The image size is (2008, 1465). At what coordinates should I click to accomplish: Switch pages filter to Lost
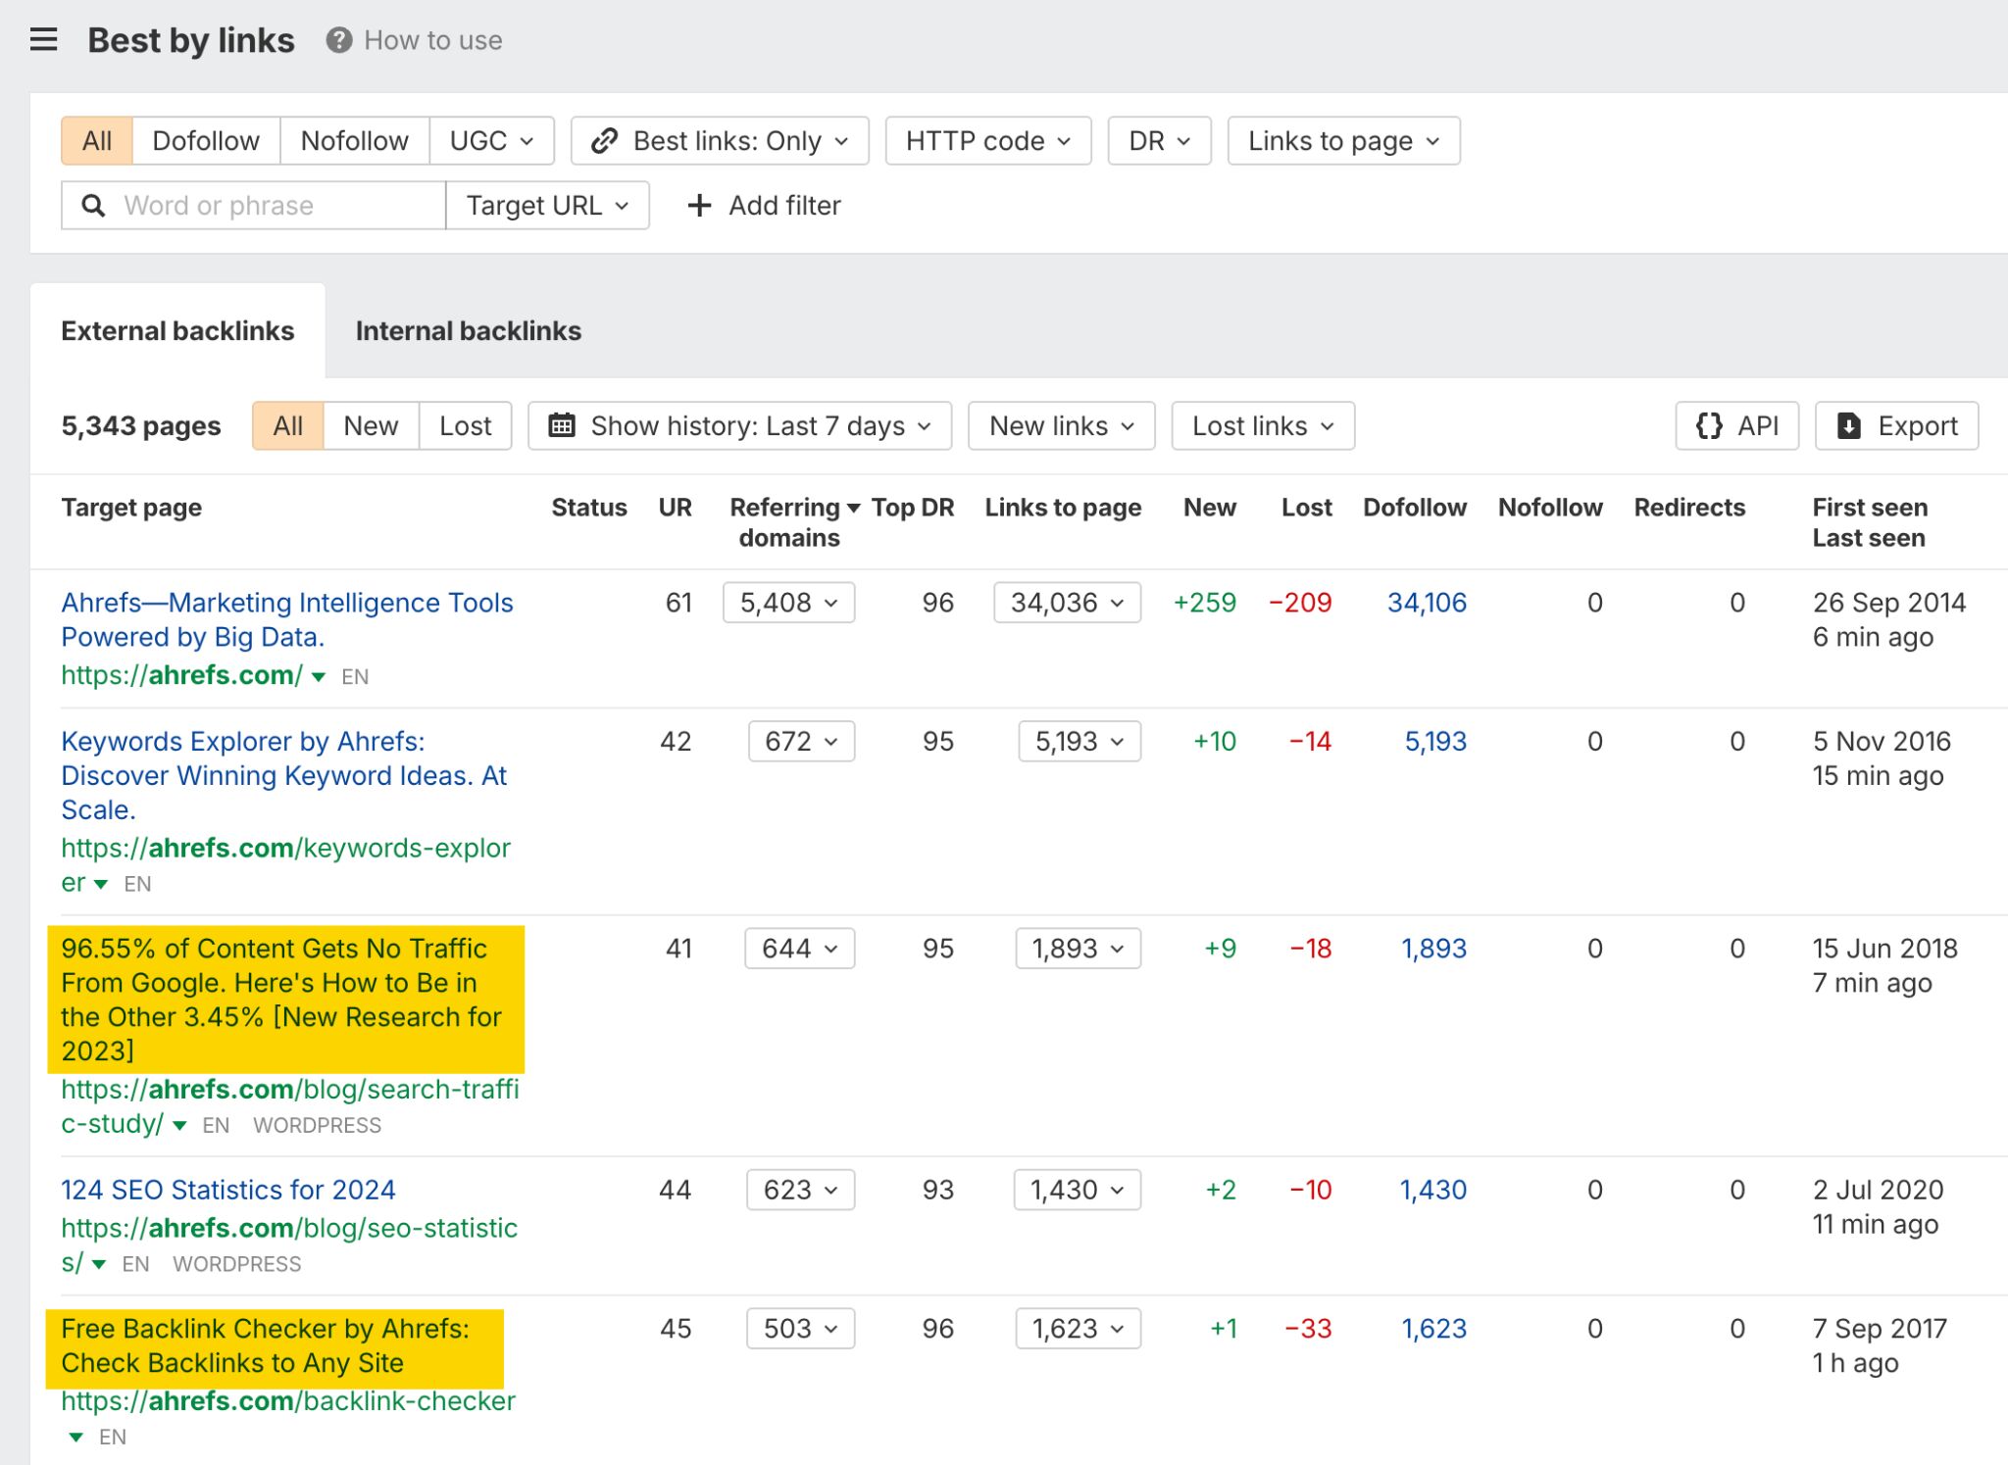point(465,425)
